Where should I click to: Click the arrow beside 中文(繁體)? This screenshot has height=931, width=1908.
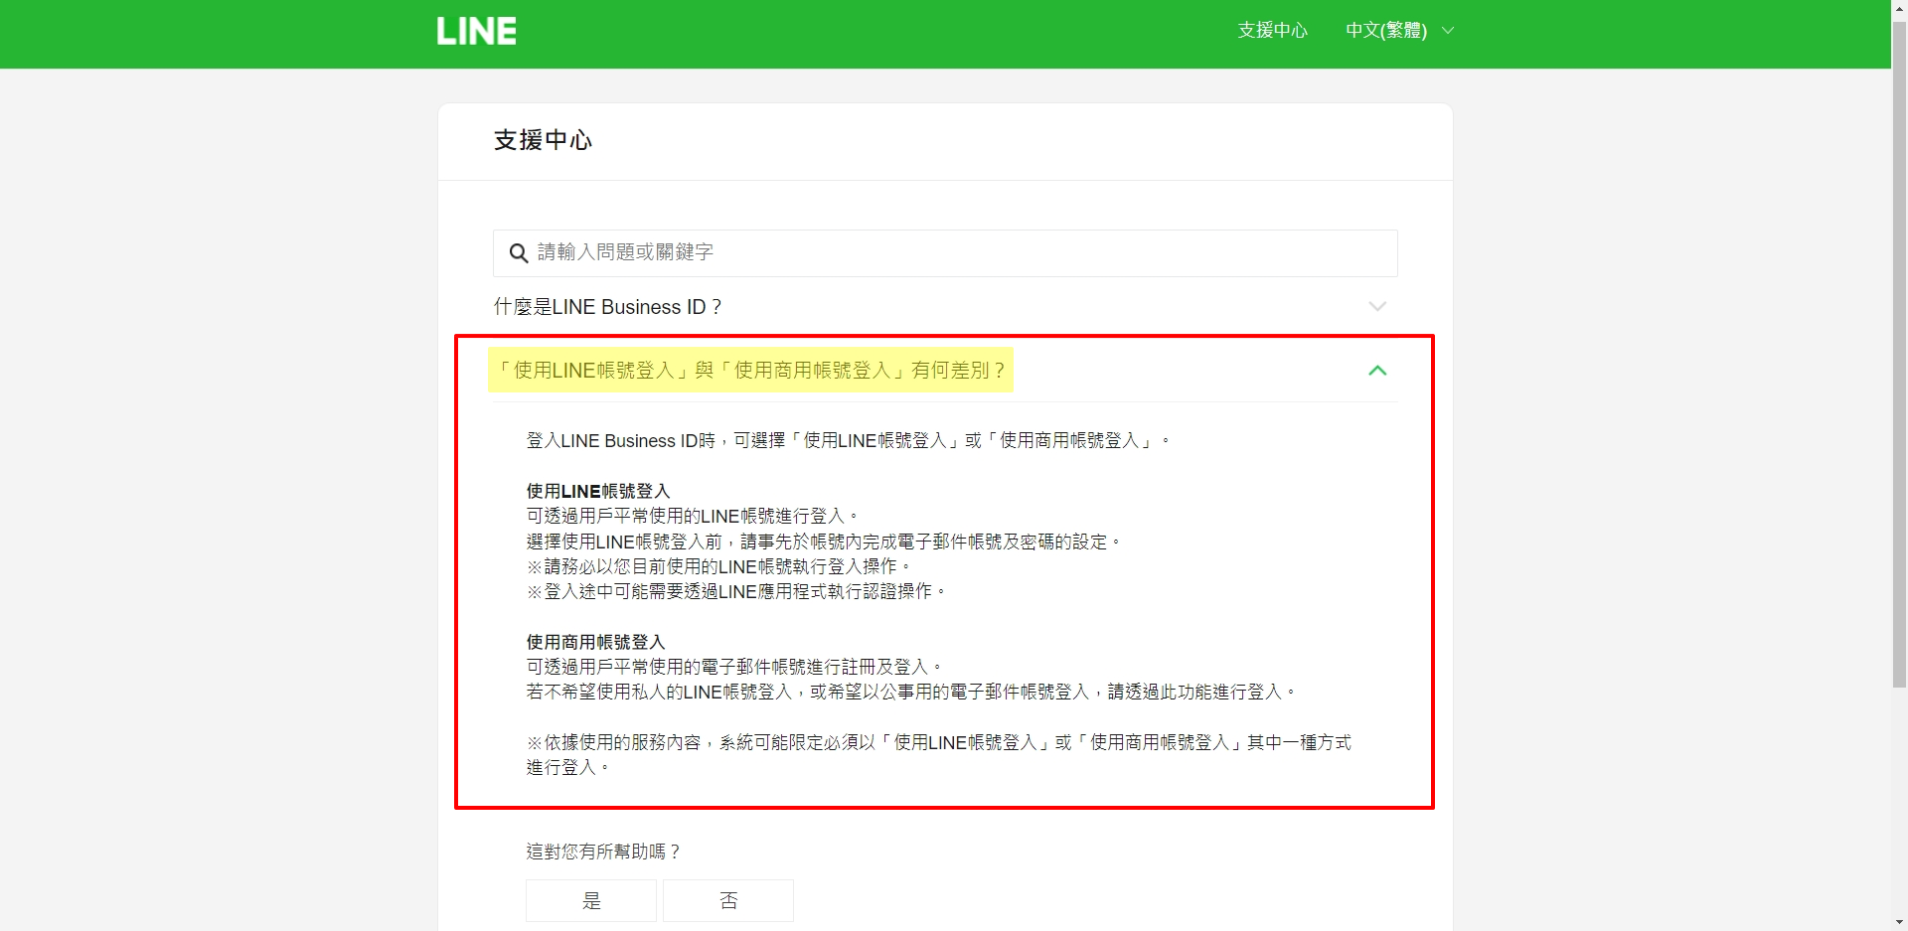click(1448, 31)
